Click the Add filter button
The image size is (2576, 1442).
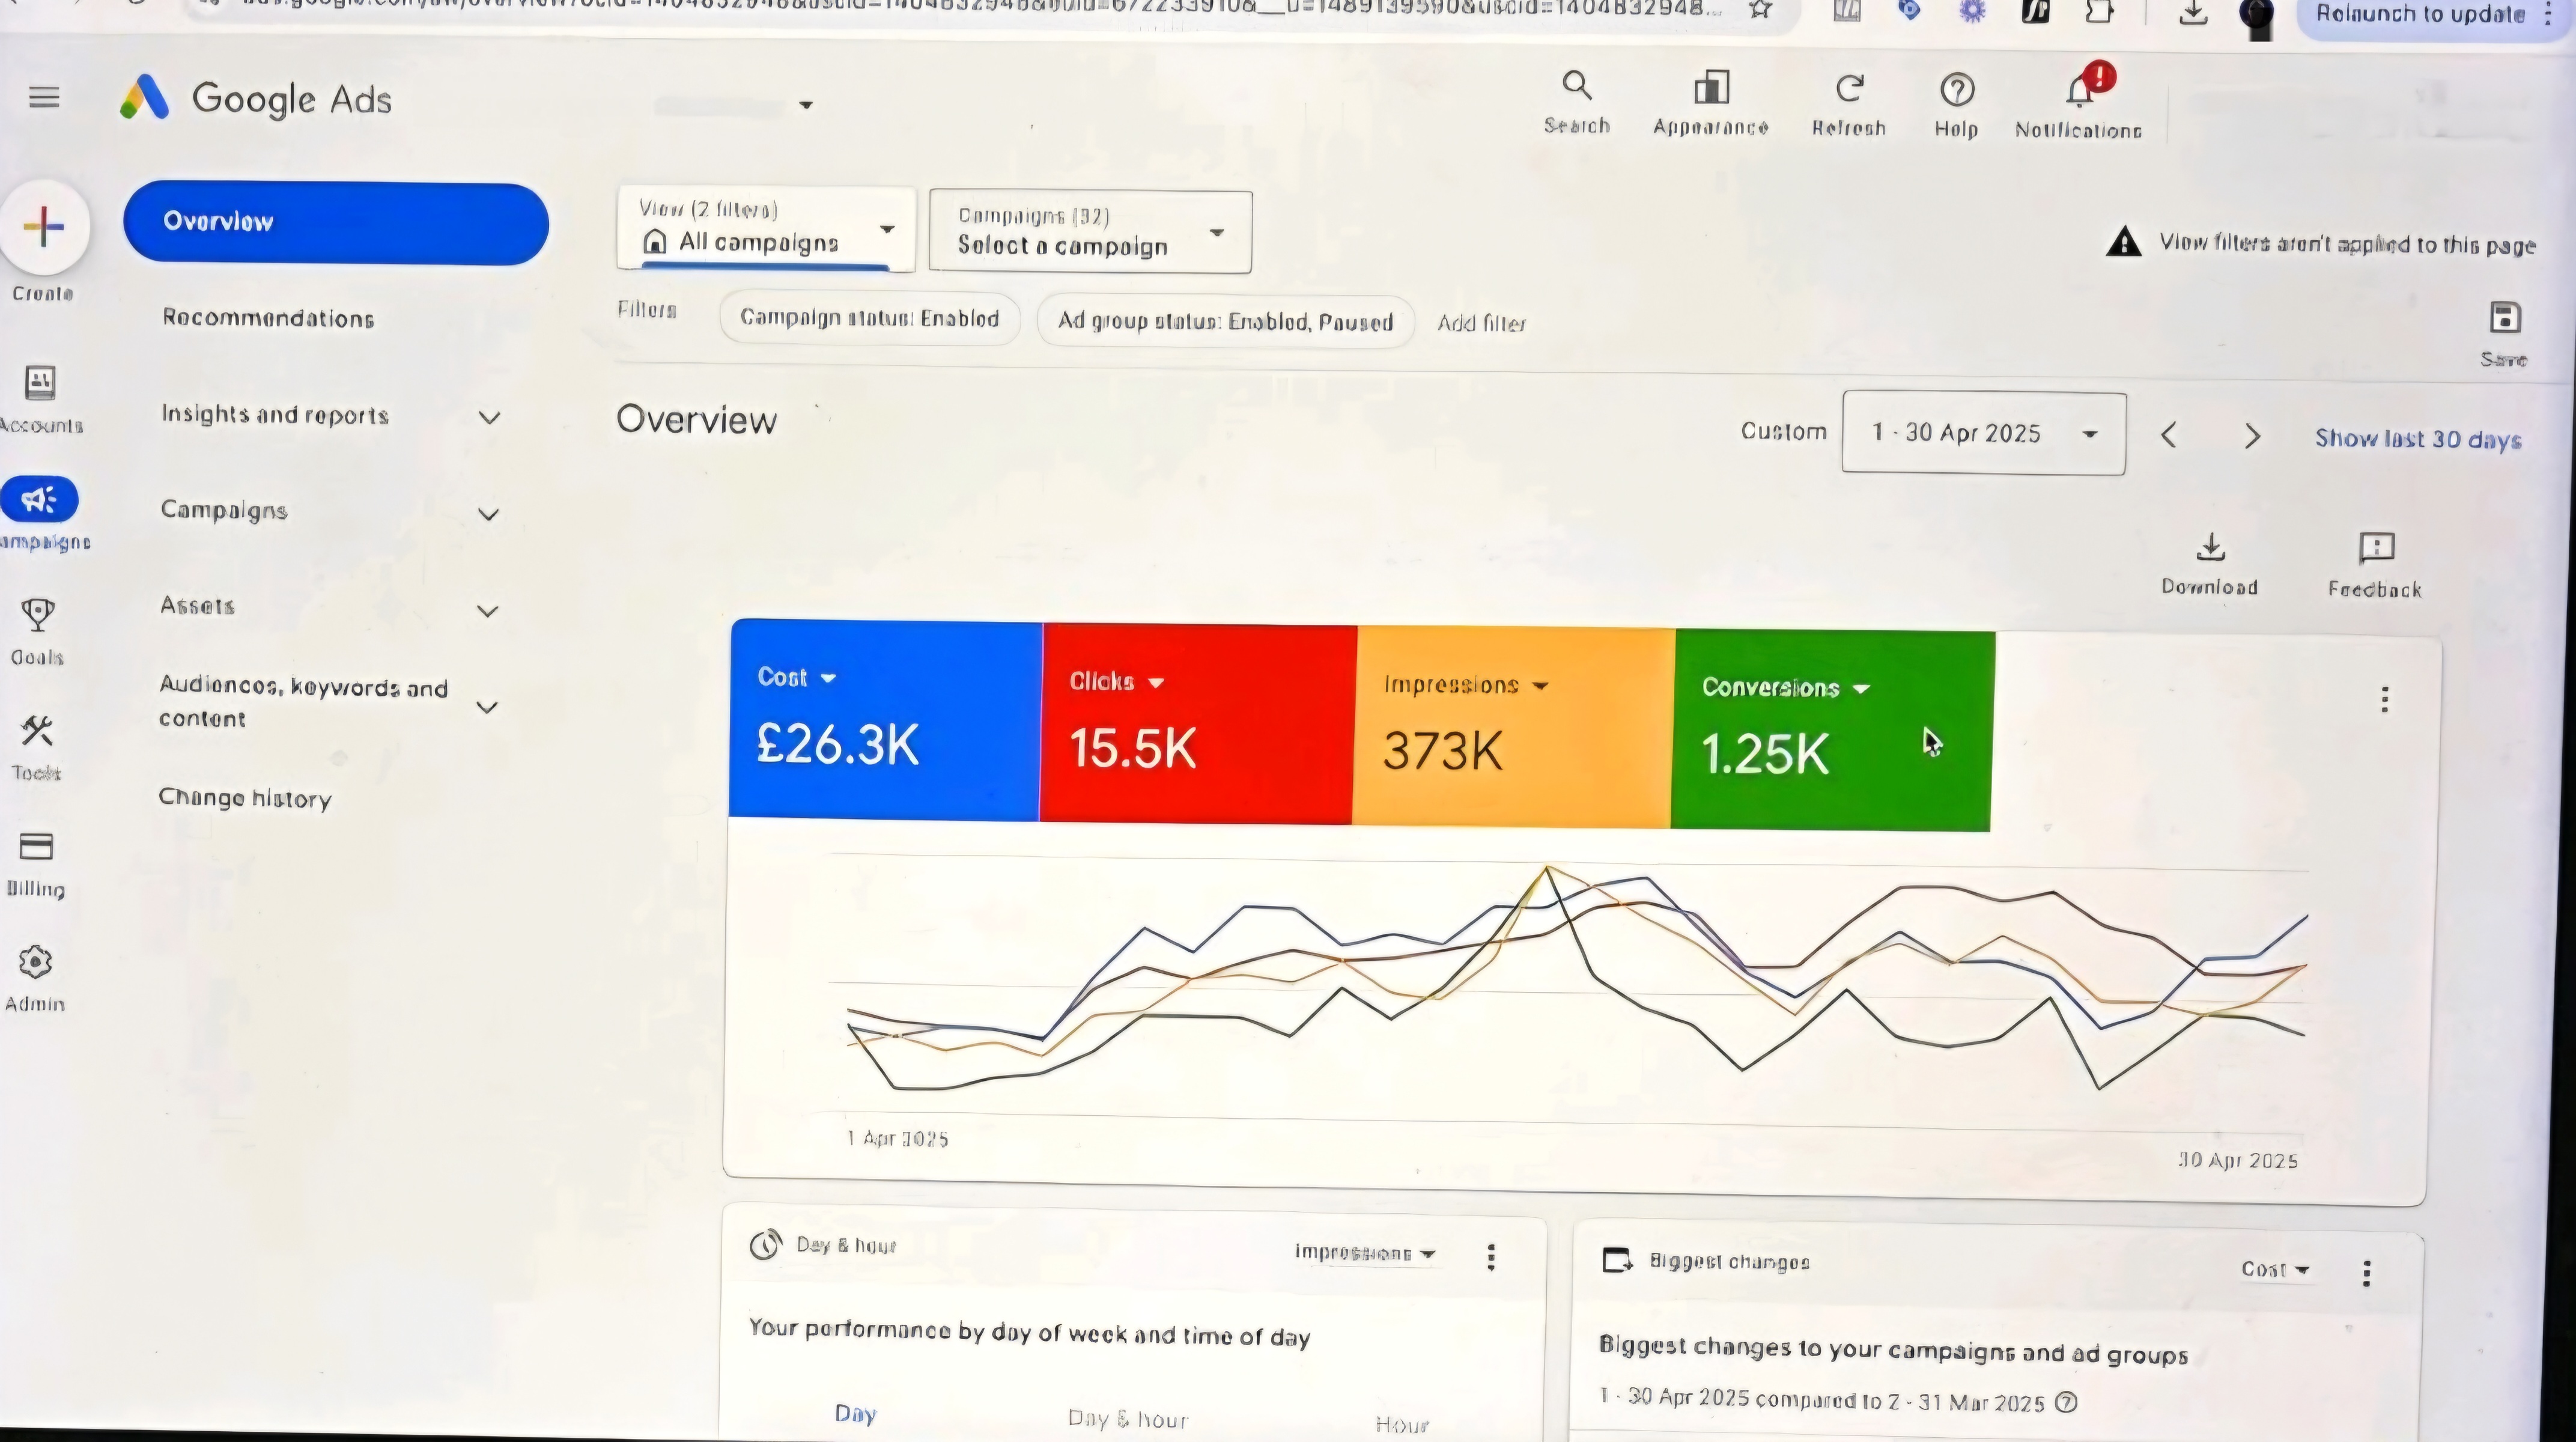(x=1481, y=323)
